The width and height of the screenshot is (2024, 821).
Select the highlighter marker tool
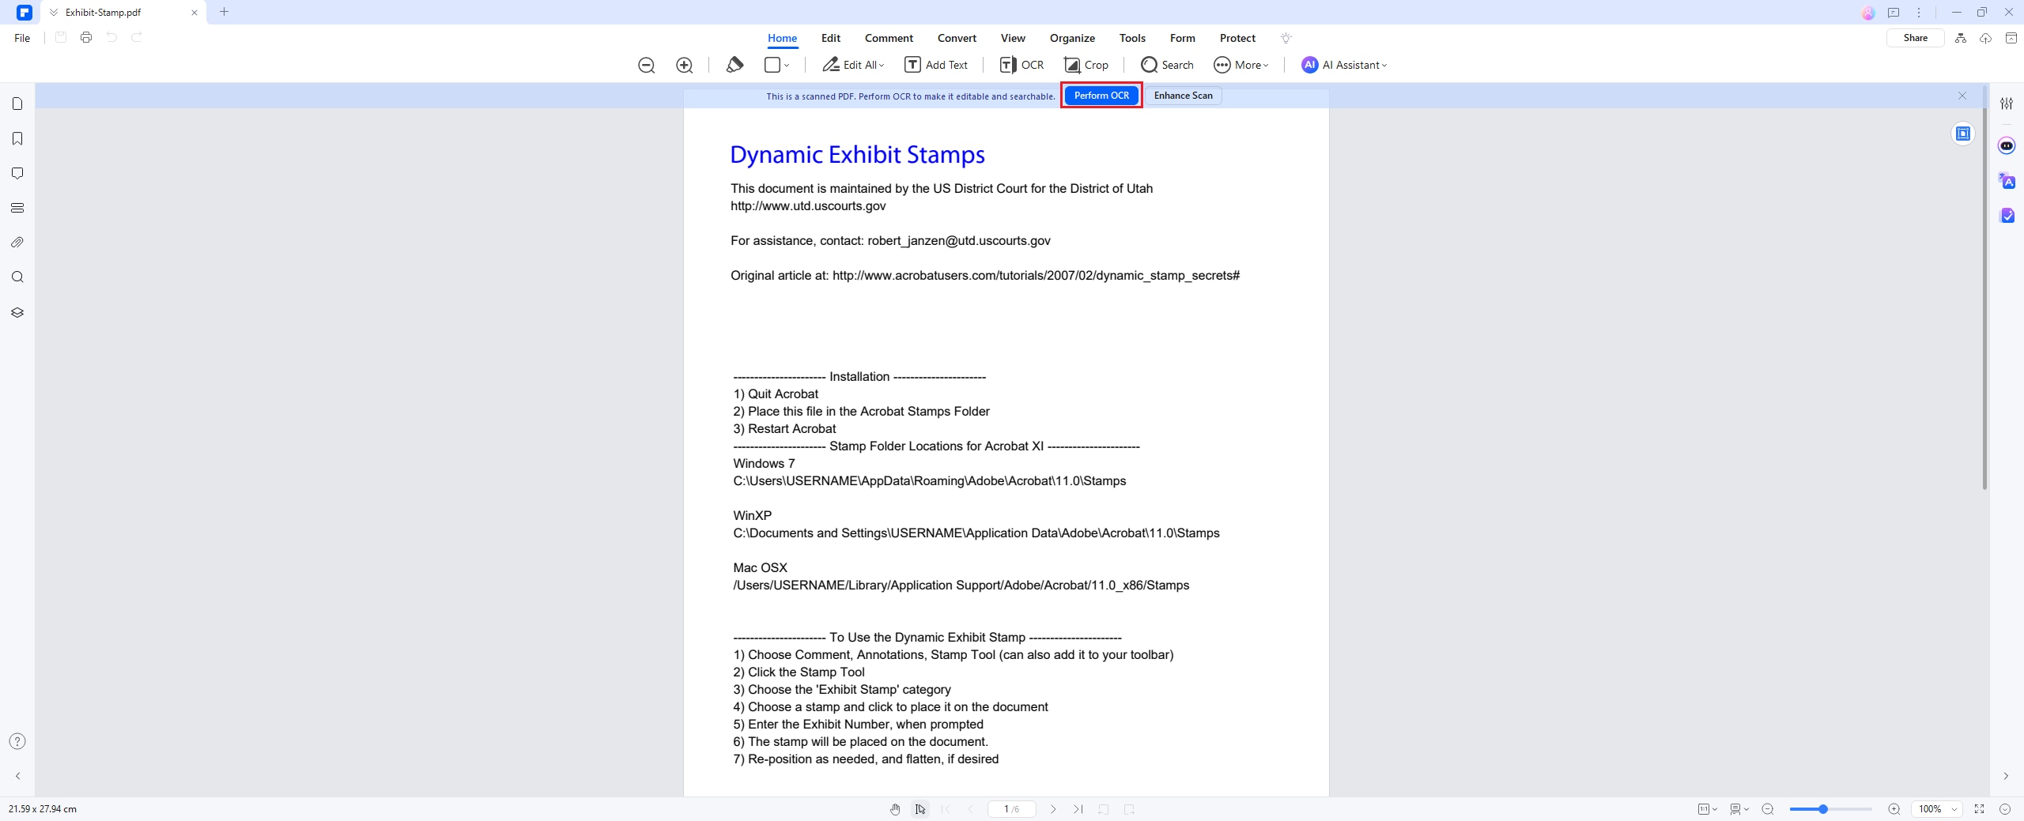[x=734, y=65]
